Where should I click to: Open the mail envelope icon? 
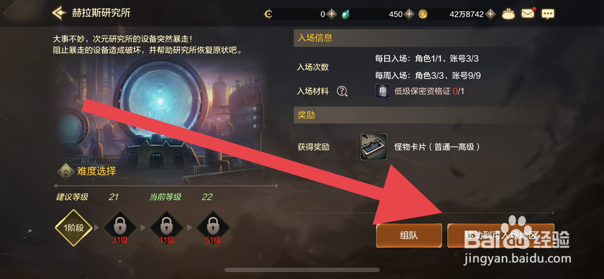pyautogui.click(x=528, y=13)
